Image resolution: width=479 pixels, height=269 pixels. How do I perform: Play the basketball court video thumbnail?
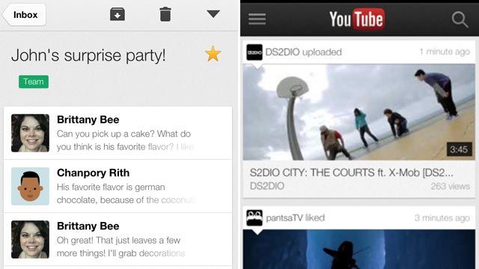(x=359, y=112)
